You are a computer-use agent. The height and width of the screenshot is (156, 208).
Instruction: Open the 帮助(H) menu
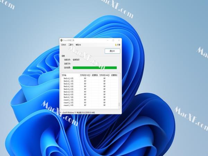tap(78, 45)
